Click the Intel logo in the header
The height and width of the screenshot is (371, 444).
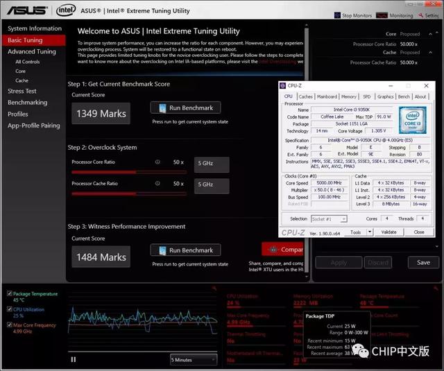[66, 10]
